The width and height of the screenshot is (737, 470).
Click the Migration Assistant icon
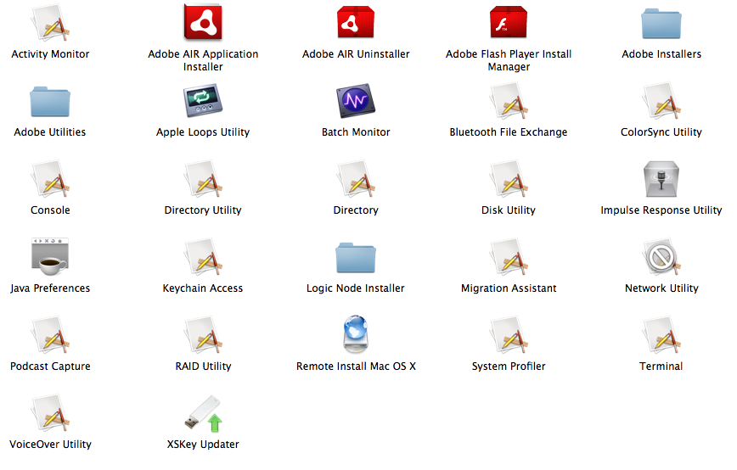pyautogui.click(x=509, y=256)
